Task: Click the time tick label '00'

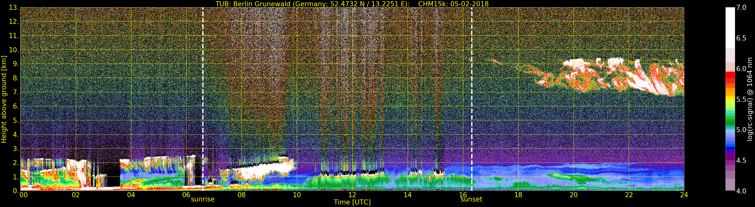Action: [x=23, y=195]
